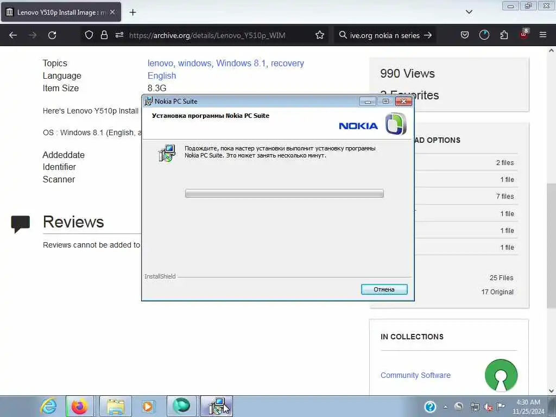Open the Community Software collection link
The width and height of the screenshot is (556, 417).
pyautogui.click(x=415, y=375)
